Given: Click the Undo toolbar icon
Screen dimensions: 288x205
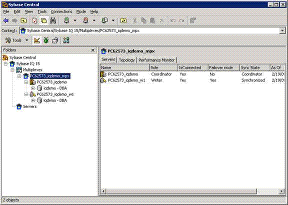Looking at the screenshot, I should click(x=172, y=20).
